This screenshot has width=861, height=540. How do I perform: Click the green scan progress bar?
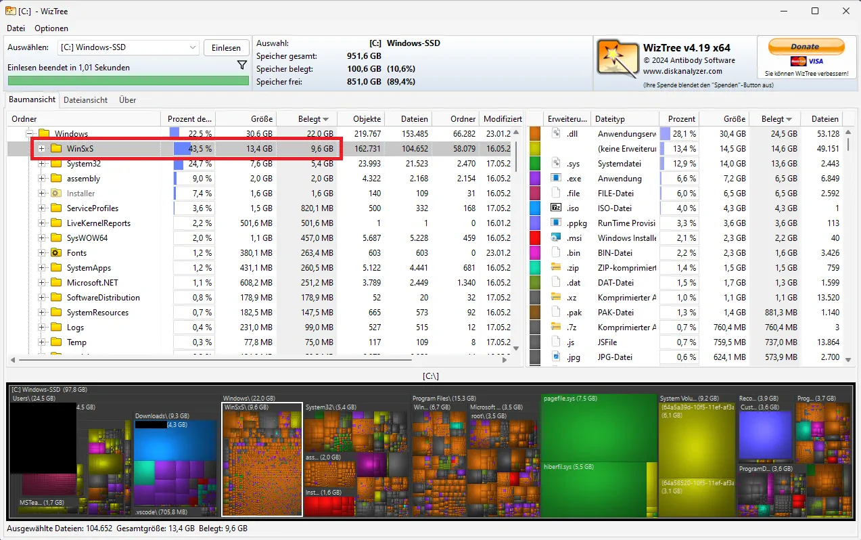click(x=128, y=81)
